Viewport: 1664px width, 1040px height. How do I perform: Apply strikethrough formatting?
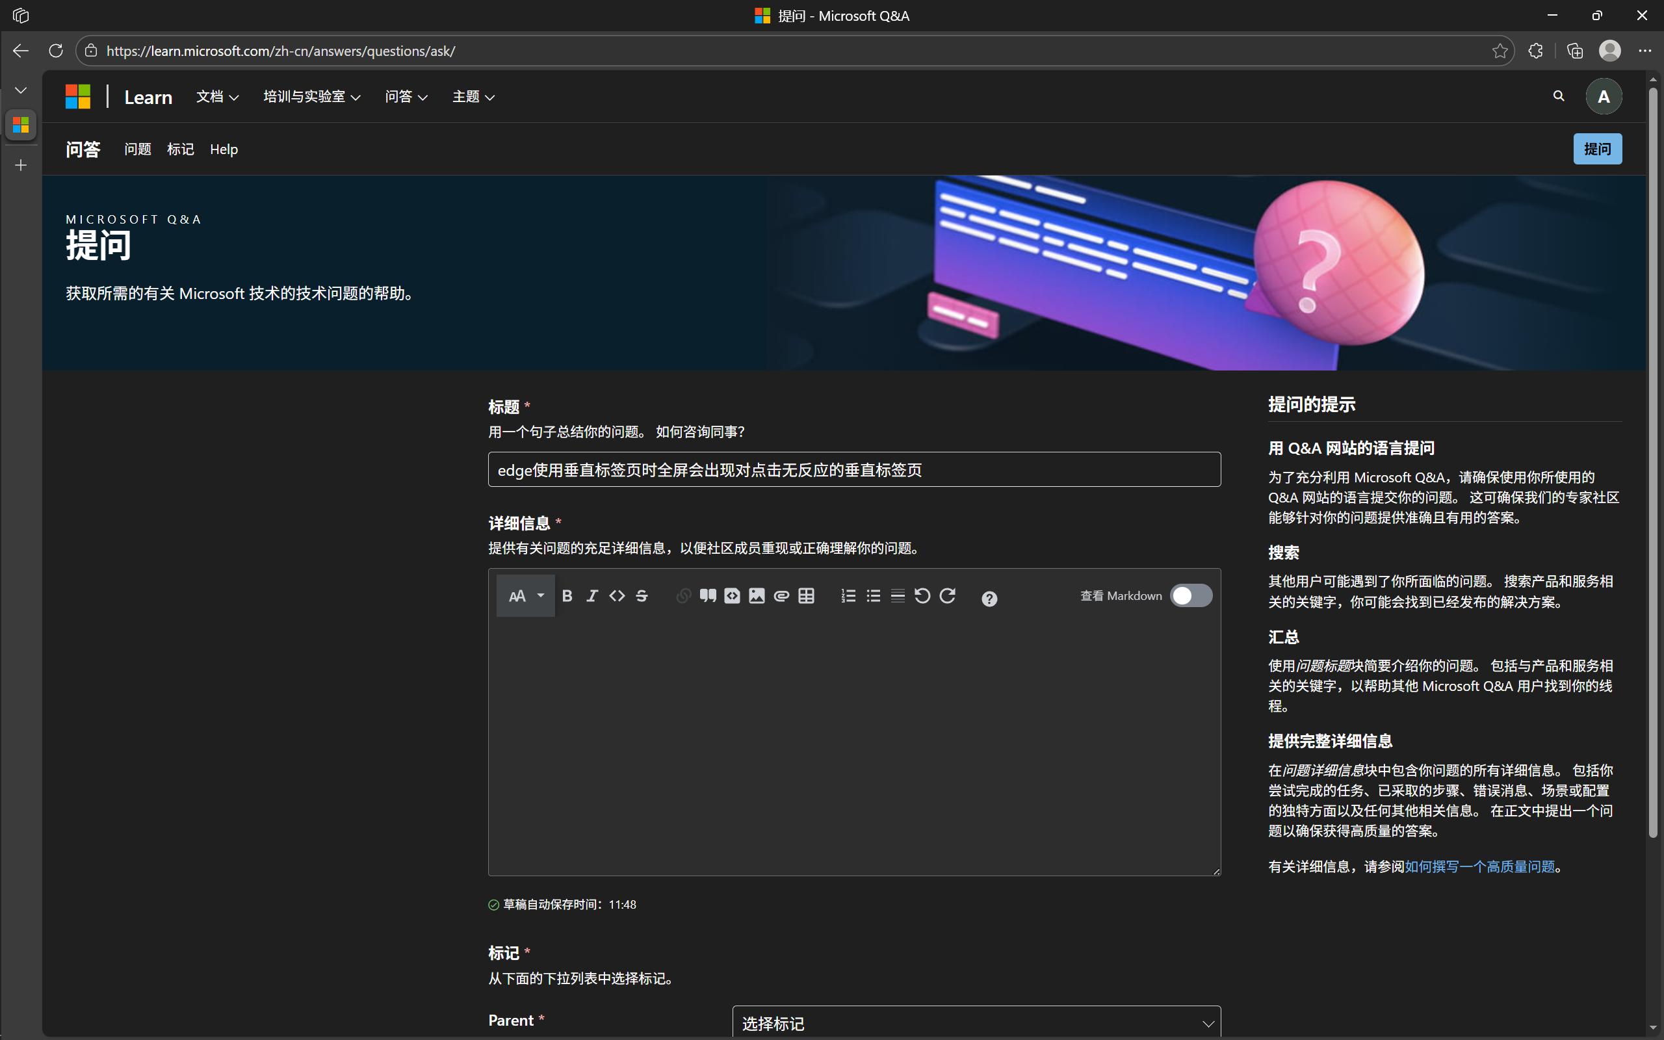(641, 595)
